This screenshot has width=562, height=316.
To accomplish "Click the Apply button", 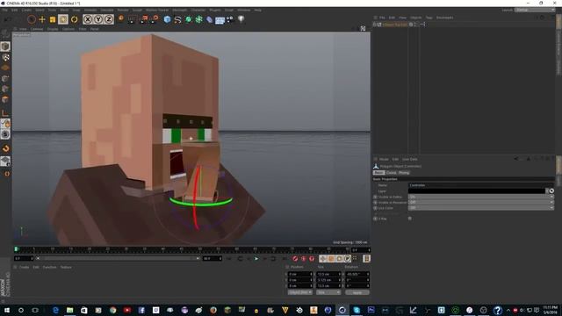I will tap(357, 292).
